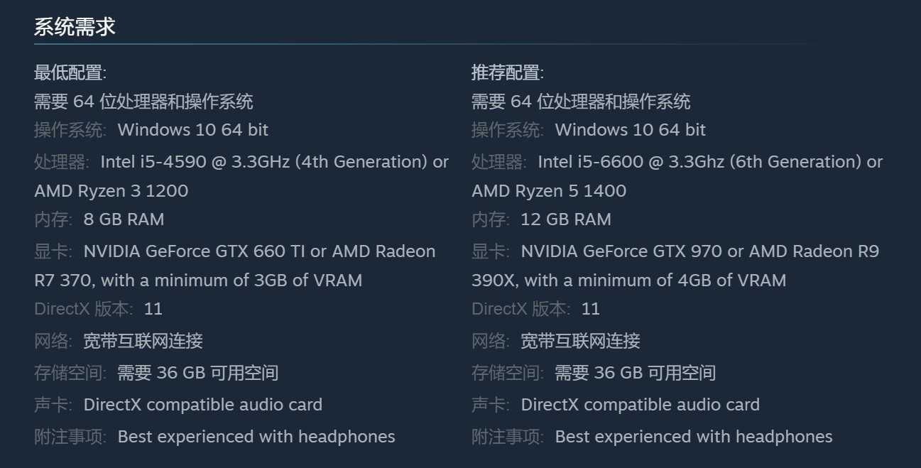The width and height of the screenshot is (921, 468).
Task: Click the 系统需求 section heading
Action: (x=75, y=27)
